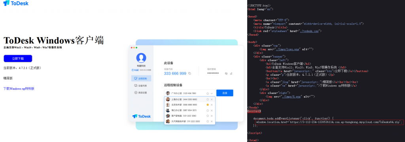Click the 精简版 link

[8, 78]
